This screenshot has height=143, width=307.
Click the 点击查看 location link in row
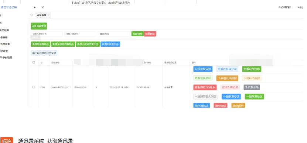click(x=168, y=87)
